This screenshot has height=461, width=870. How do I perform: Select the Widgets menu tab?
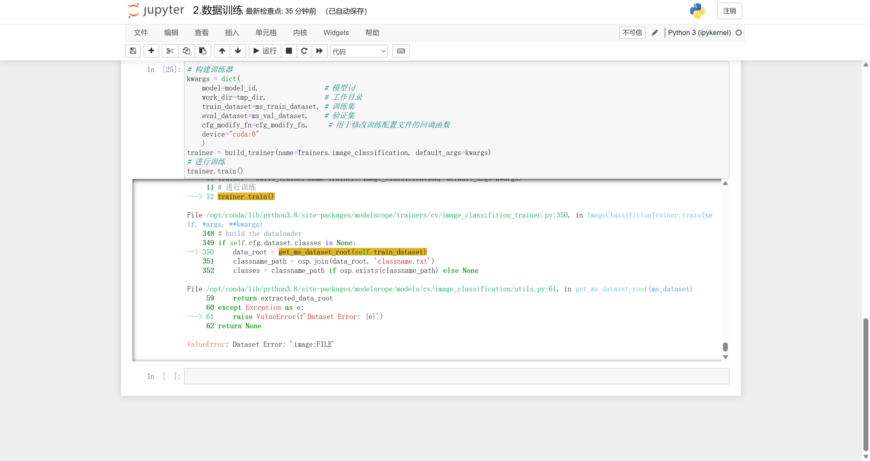tap(336, 33)
